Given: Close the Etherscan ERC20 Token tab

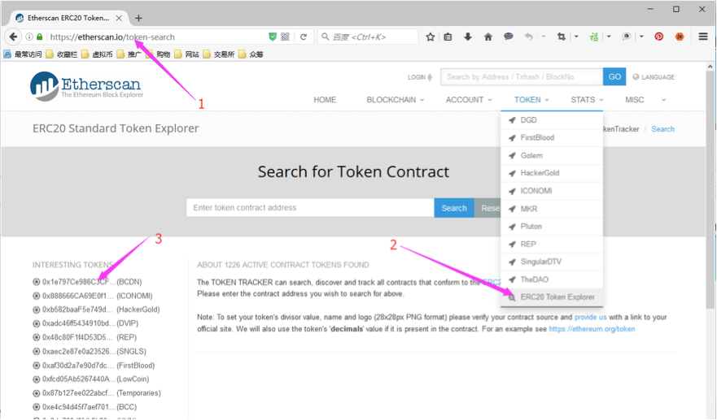Looking at the screenshot, I should point(119,18).
